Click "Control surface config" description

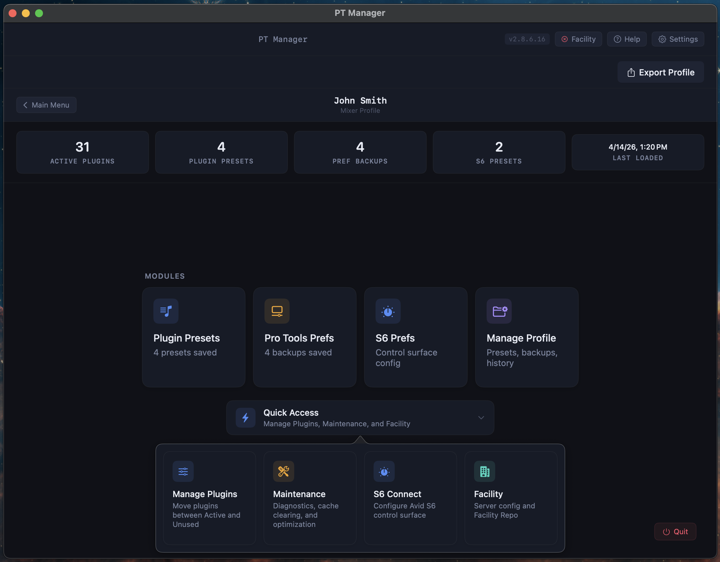click(x=406, y=358)
